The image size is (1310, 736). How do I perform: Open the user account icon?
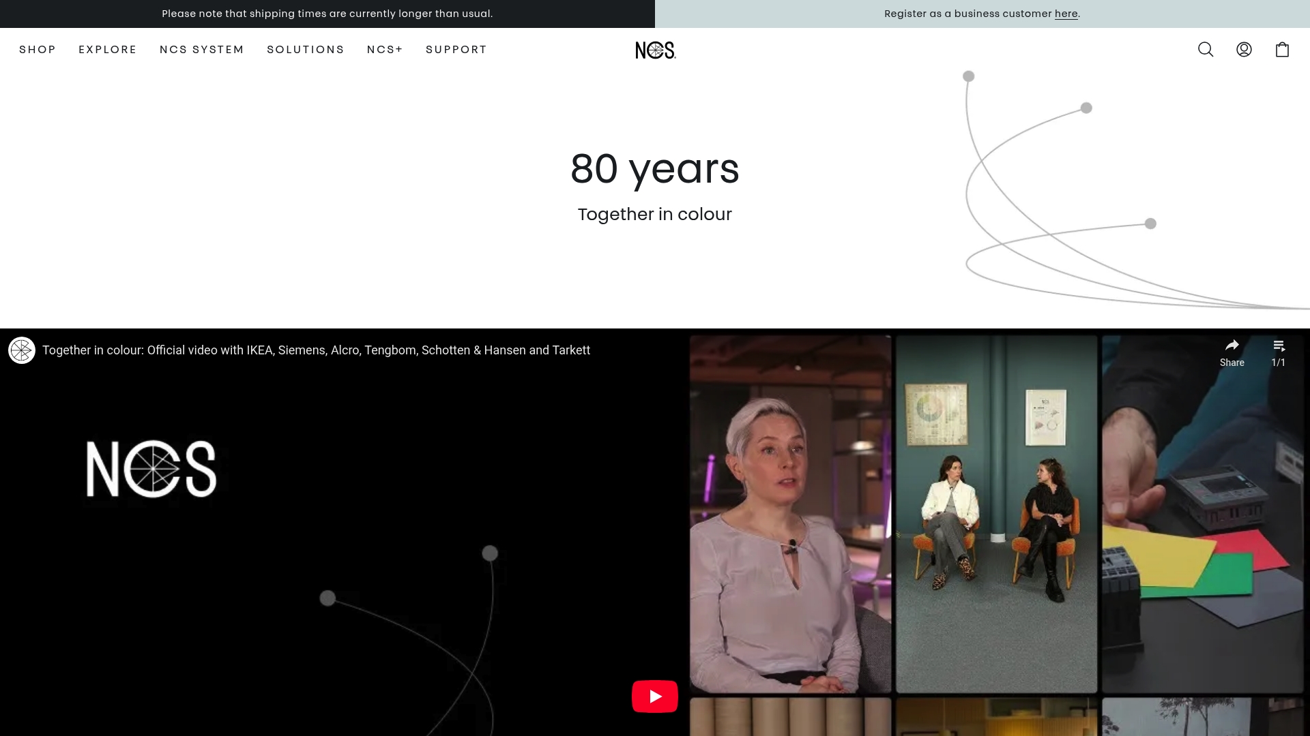click(1244, 50)
